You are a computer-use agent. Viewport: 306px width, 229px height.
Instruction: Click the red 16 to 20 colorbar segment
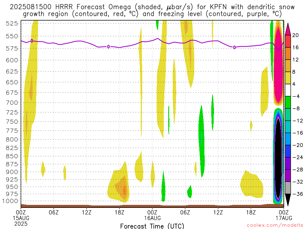[x=288, y=41]
